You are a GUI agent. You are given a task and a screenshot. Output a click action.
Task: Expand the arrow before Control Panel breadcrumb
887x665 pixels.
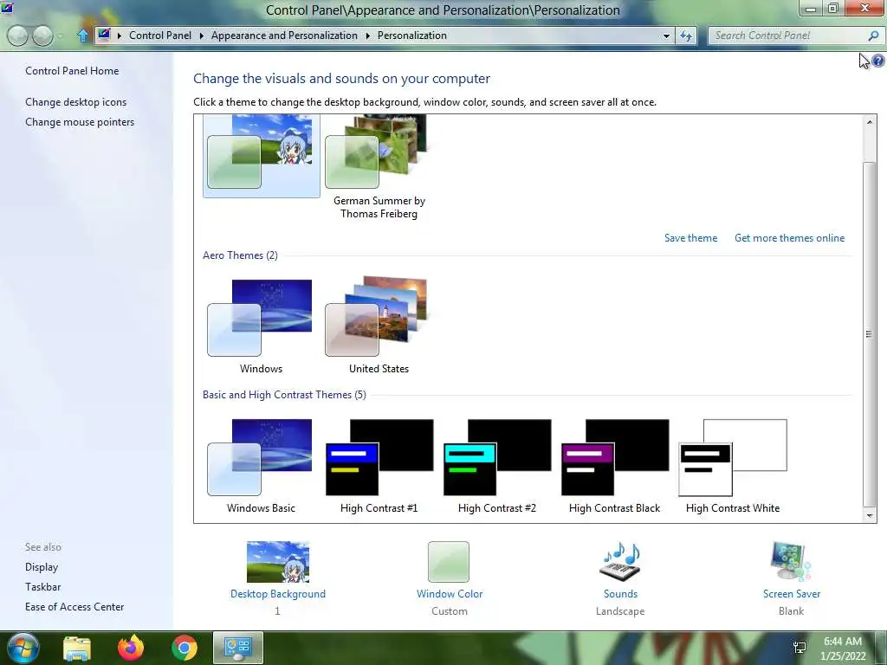click(120, 36)
